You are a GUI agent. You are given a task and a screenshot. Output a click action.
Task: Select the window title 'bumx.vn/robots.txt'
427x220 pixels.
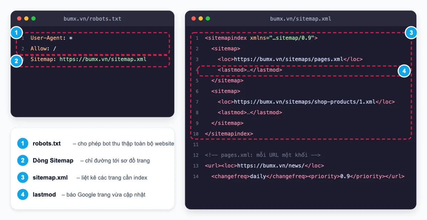coord(93,18)
